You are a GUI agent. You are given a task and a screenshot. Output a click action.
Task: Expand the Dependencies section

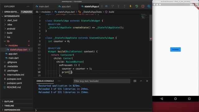pos(12,110)
